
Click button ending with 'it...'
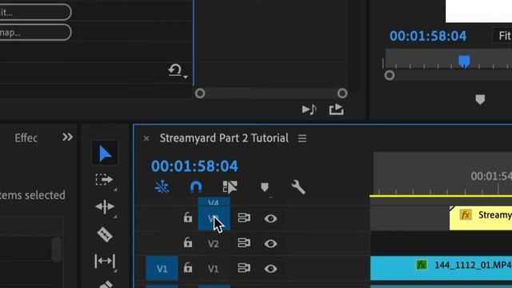click(x=35, y=13)
